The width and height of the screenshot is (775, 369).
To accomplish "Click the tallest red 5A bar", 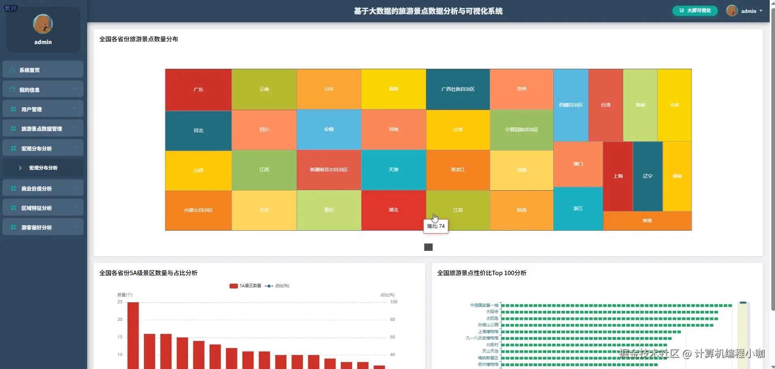I will pos(133,335).
